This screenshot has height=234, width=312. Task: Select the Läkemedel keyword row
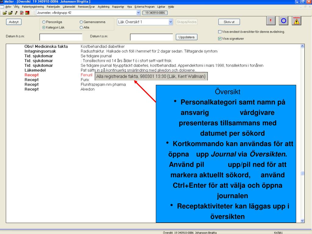click(35, 70)
